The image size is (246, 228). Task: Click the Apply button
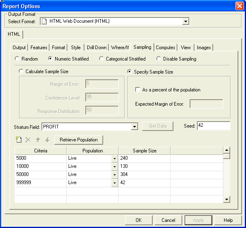pyautogui.click(x=199, y=220)
